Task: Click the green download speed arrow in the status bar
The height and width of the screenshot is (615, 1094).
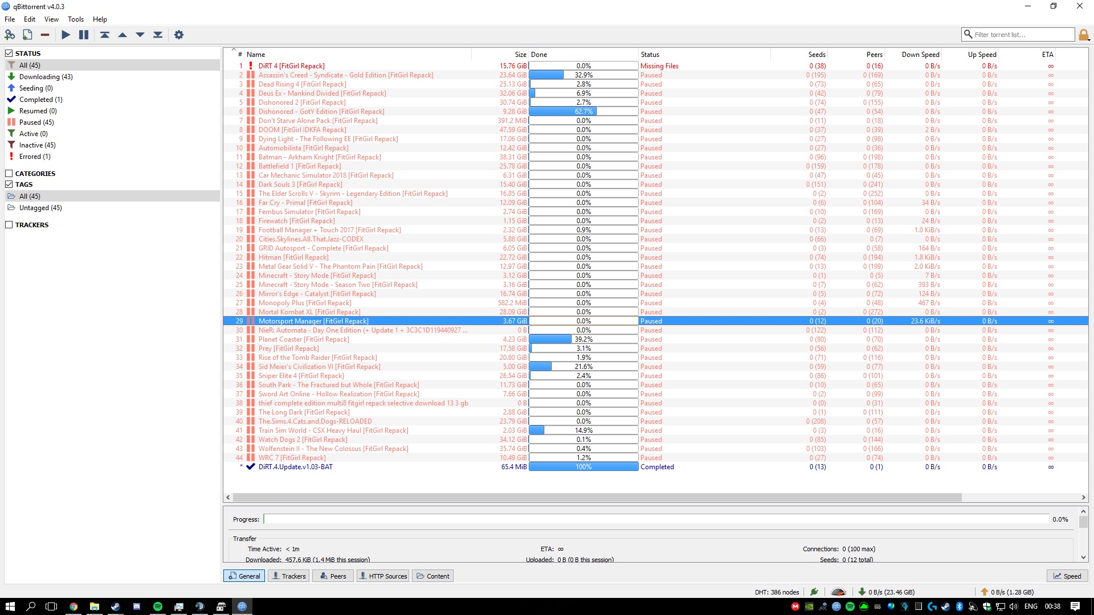Action: 862,592
